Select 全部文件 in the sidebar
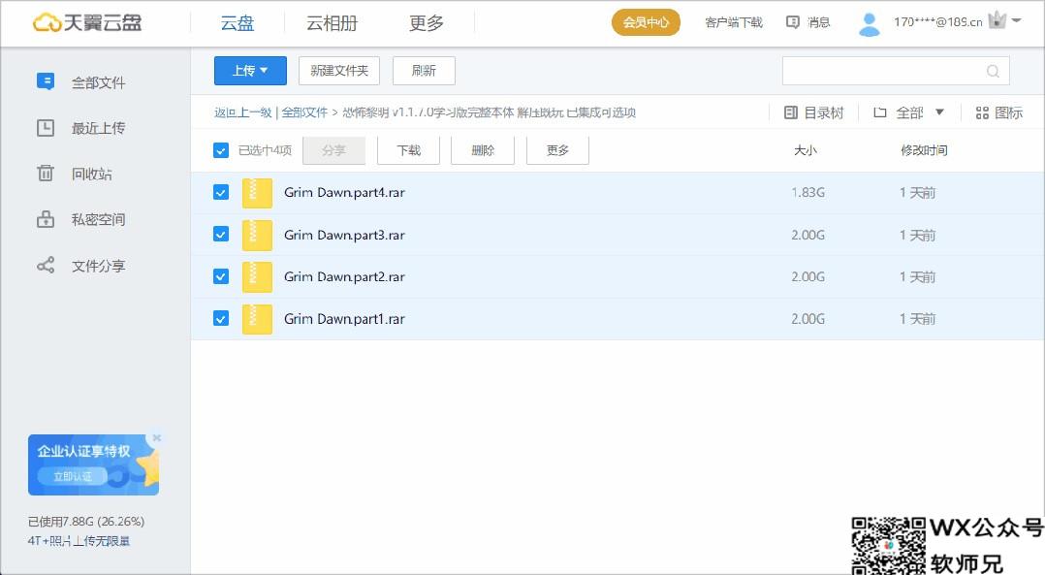 (99, 82)
